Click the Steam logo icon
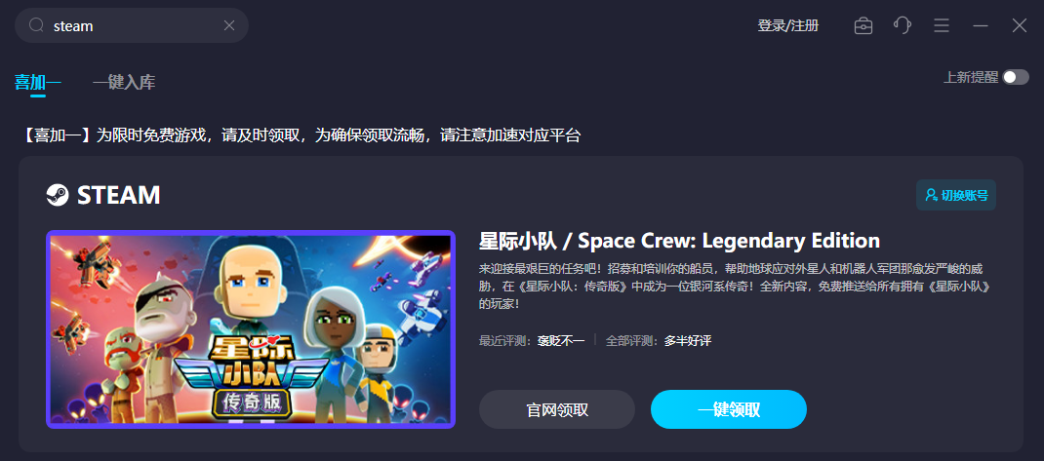The width and height of the screenshot is (1044, 461). point(58,195)
